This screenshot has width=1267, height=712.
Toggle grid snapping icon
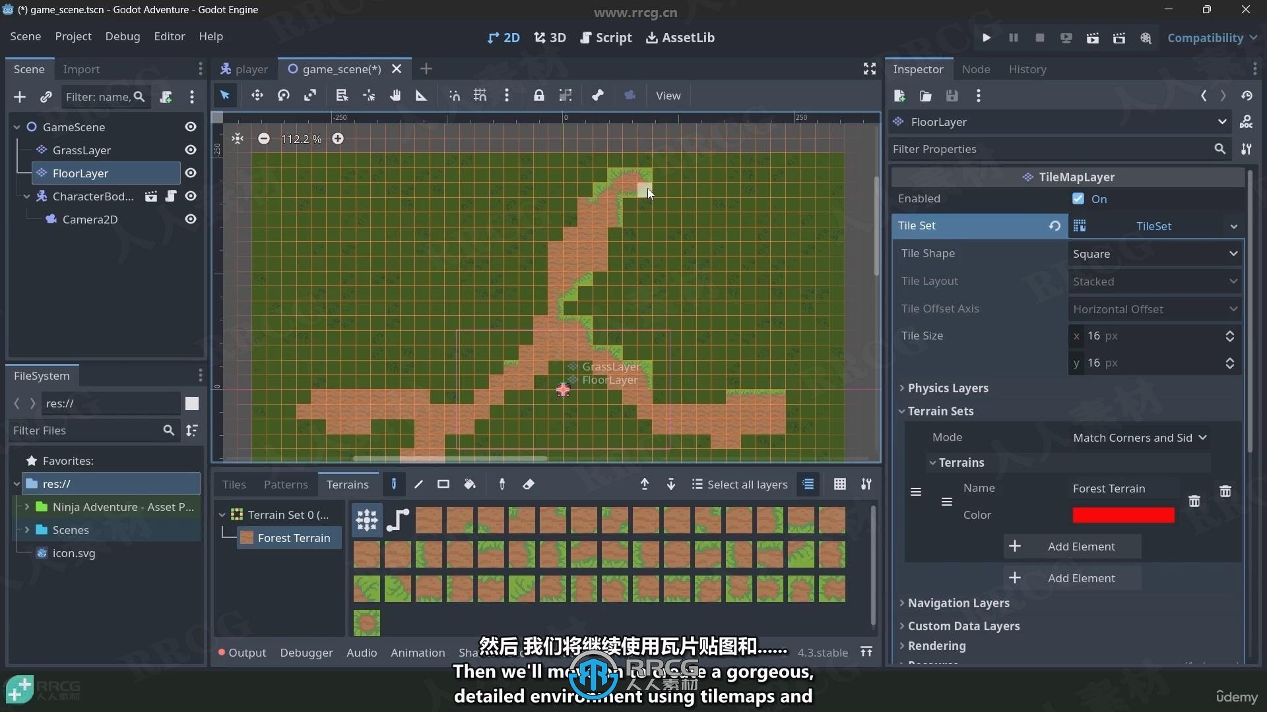pos(480,96)
